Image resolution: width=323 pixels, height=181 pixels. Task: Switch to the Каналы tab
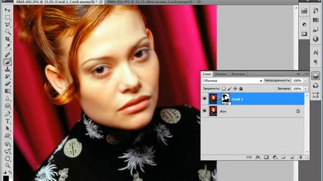click(221, 74)
